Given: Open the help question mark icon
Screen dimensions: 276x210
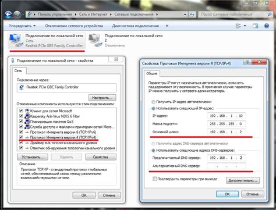Looking at the screenshot, I should [x=267, y=26].
